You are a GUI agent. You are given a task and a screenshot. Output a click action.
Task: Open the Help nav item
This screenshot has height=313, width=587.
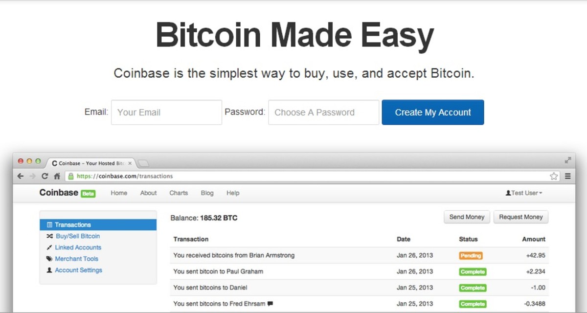click(233, 193)
